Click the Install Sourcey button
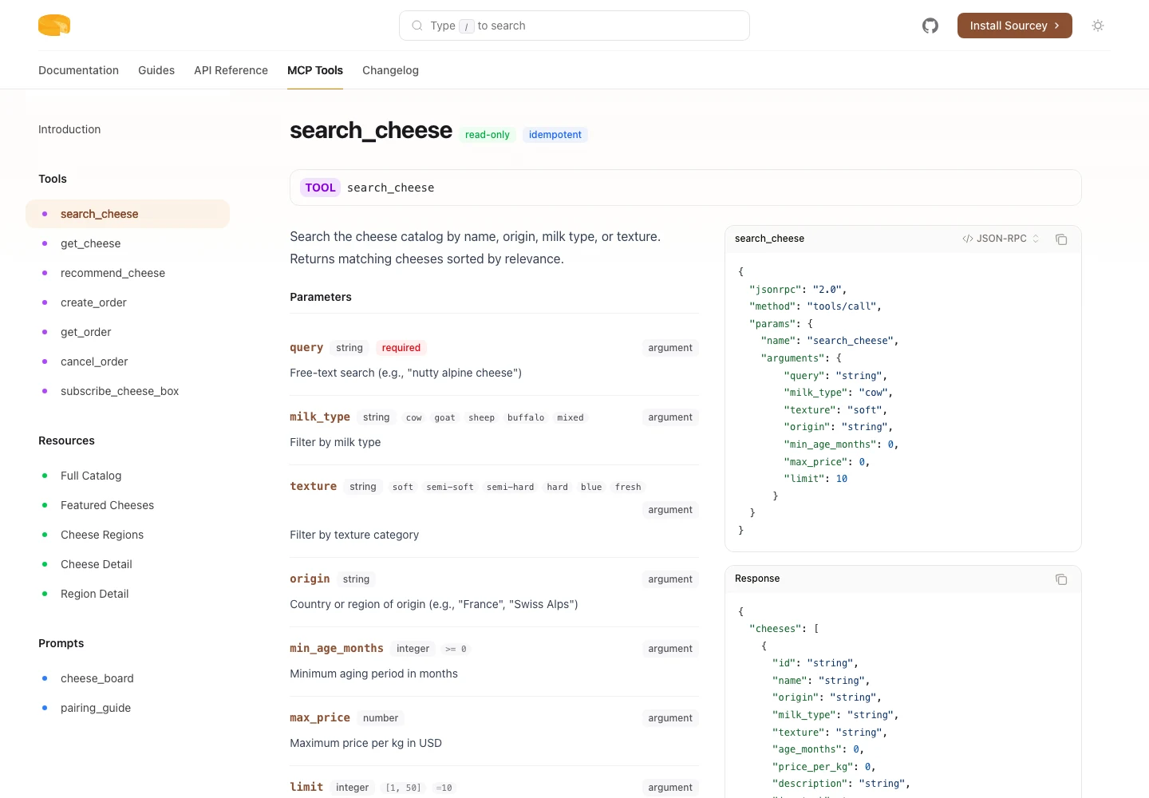The width and height of the screenshot is (1149, 798). tap(1015, 26)
